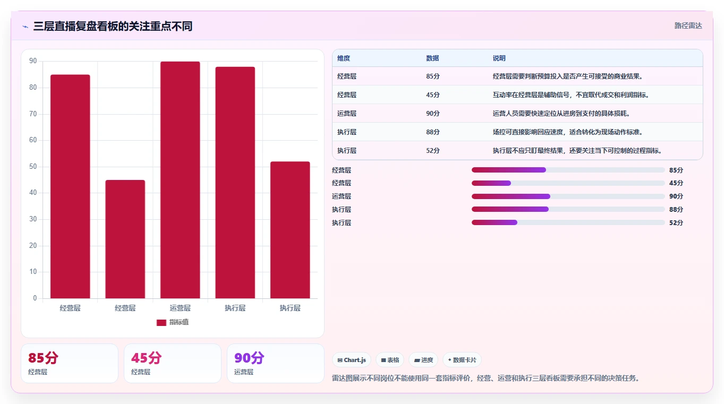Click the 45分 progress bar

568,183
